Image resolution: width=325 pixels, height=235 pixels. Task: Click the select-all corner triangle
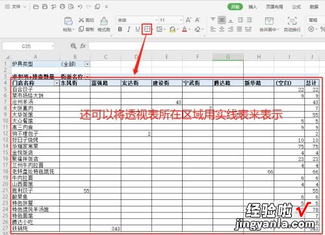[7, 57]
